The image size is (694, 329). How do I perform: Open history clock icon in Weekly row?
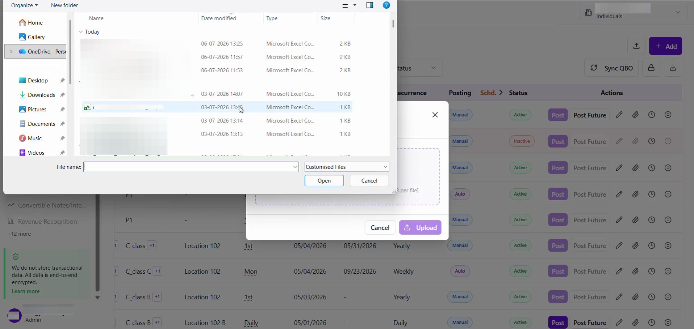pos(652,271)
